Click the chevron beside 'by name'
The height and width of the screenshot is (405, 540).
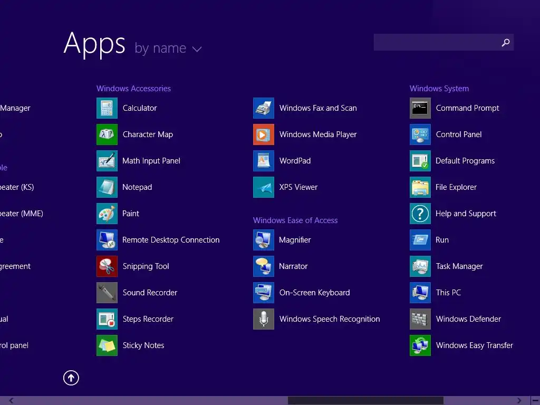click(x=197, y=49)
